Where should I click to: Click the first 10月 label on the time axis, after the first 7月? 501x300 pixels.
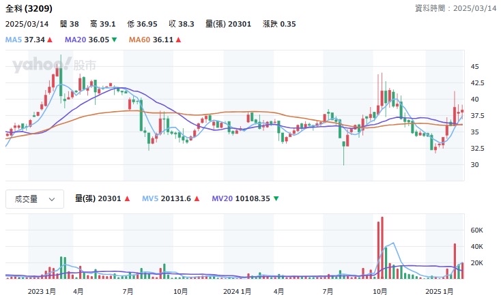pos(180,292)
